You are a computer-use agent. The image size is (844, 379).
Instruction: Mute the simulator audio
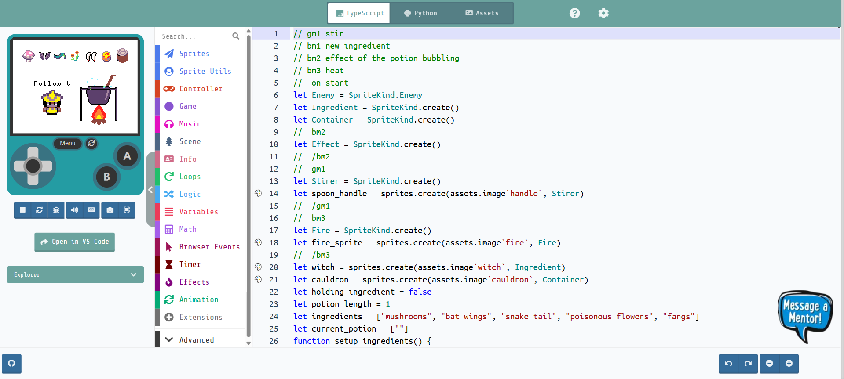[75, 210]
